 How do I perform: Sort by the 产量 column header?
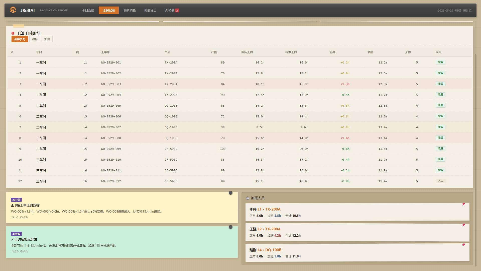click(x=214, y=52)
